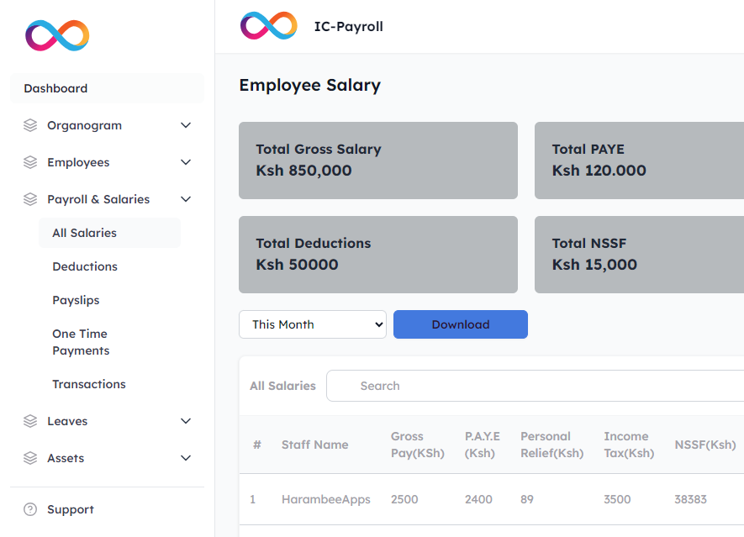Expand the Leaves menu chevron

(186, 421)
